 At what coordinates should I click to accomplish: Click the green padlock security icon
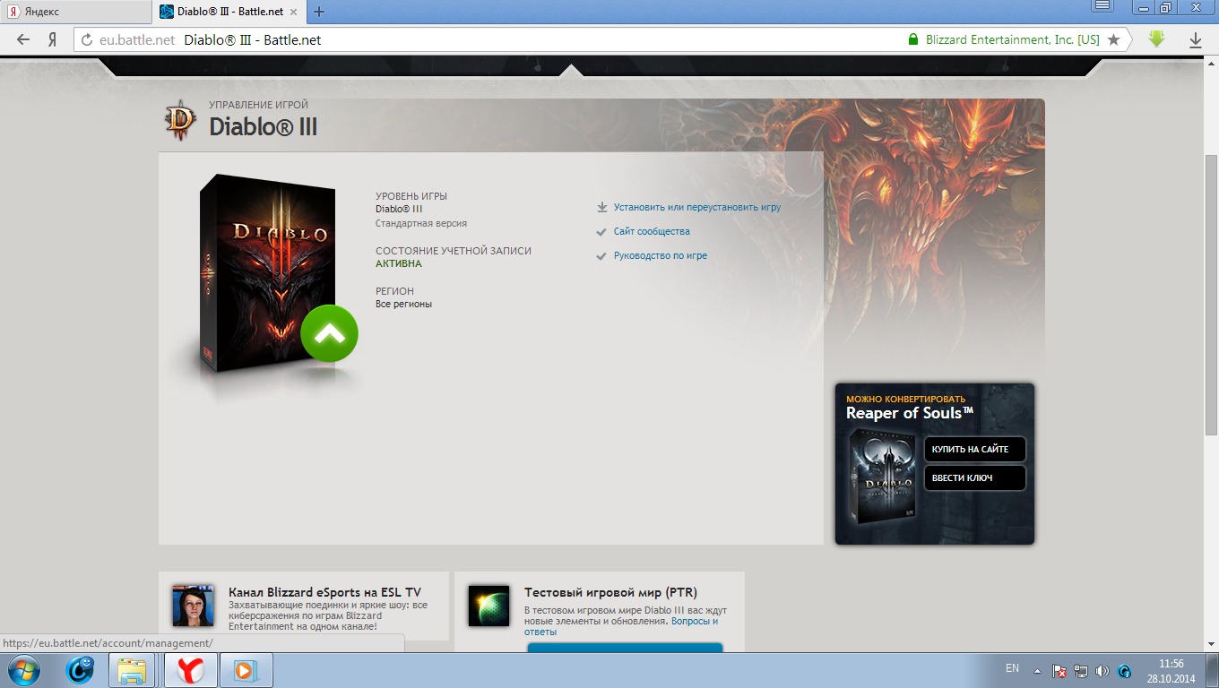[913, 39]
